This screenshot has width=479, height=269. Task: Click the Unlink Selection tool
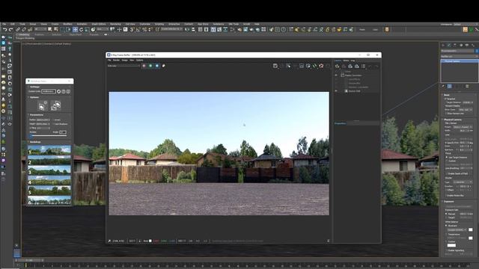pos(24,30)
